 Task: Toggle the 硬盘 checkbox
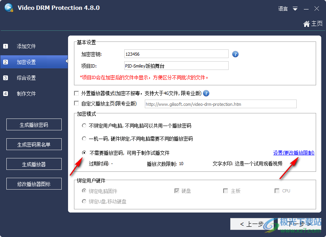(x=177, y=191)
